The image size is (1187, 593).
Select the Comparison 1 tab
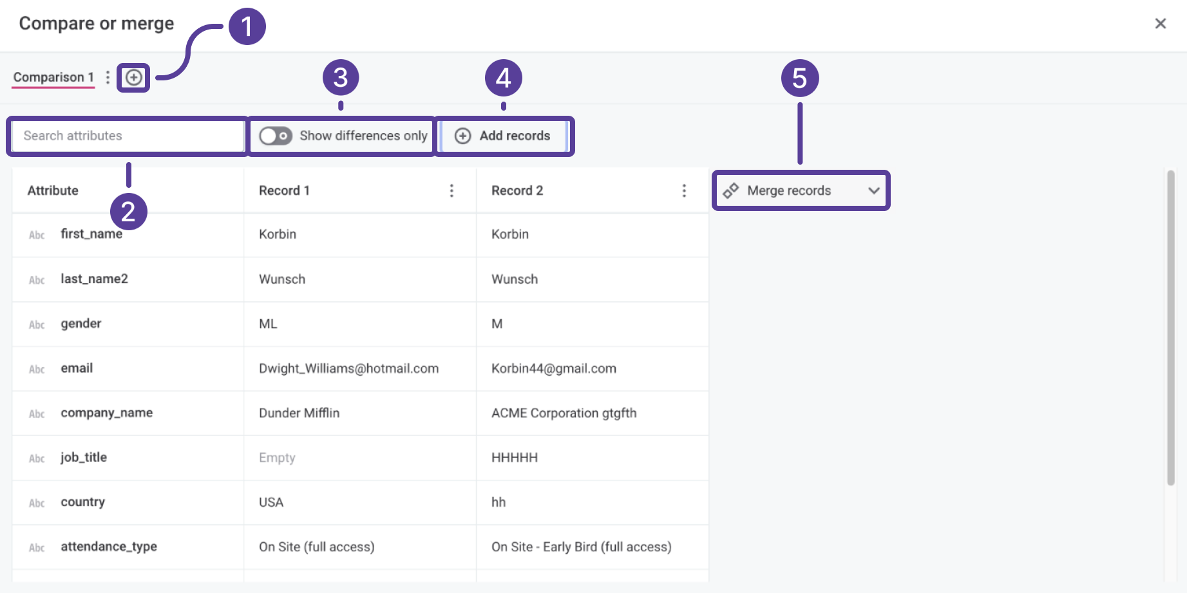tap(52, 77)
